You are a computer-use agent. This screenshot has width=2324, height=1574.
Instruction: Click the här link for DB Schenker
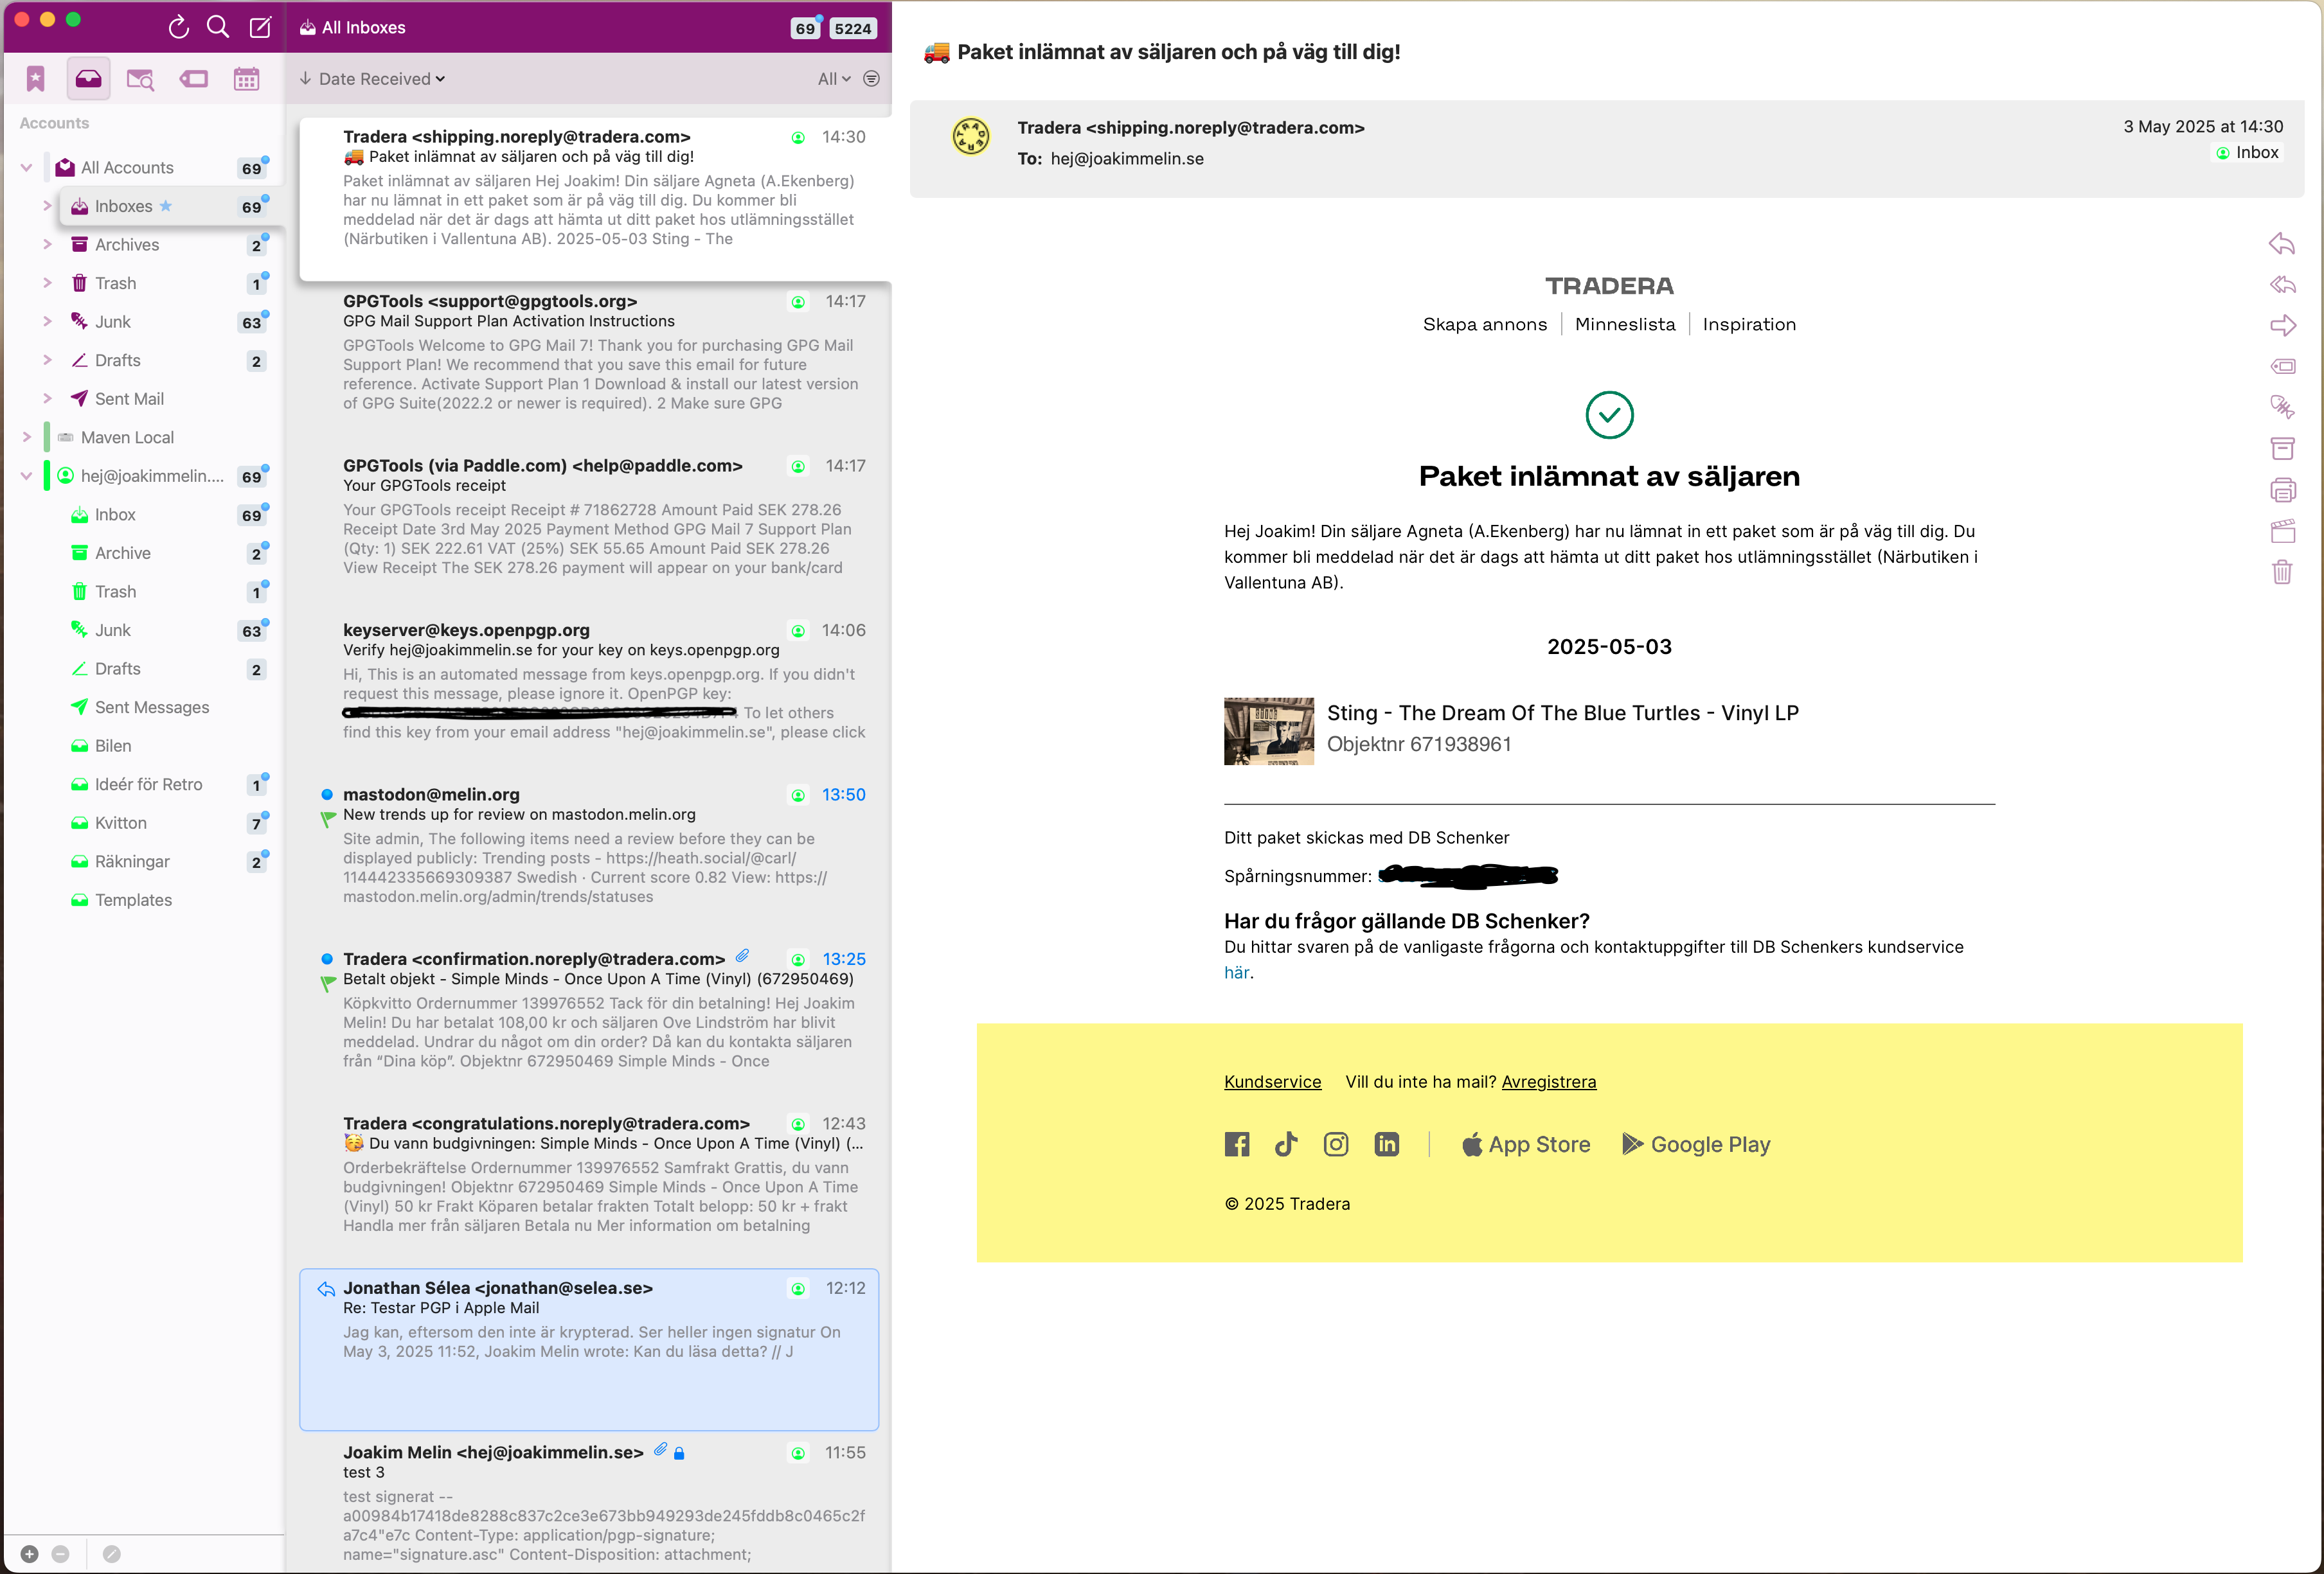coord(1236,973)
